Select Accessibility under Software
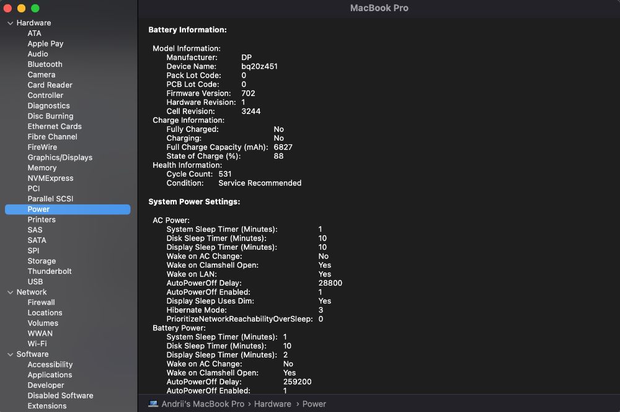Viewport: 620px width, 412px height. coord(50,364)
